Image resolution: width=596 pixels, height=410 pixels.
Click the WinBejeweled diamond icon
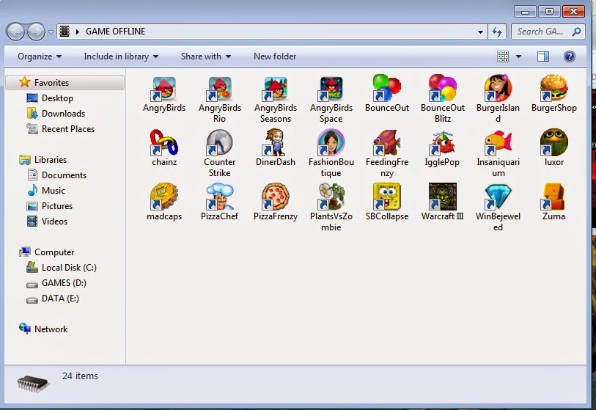498,197
